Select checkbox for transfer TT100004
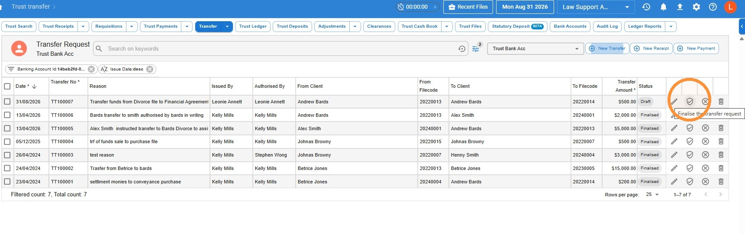 [7, 141]
